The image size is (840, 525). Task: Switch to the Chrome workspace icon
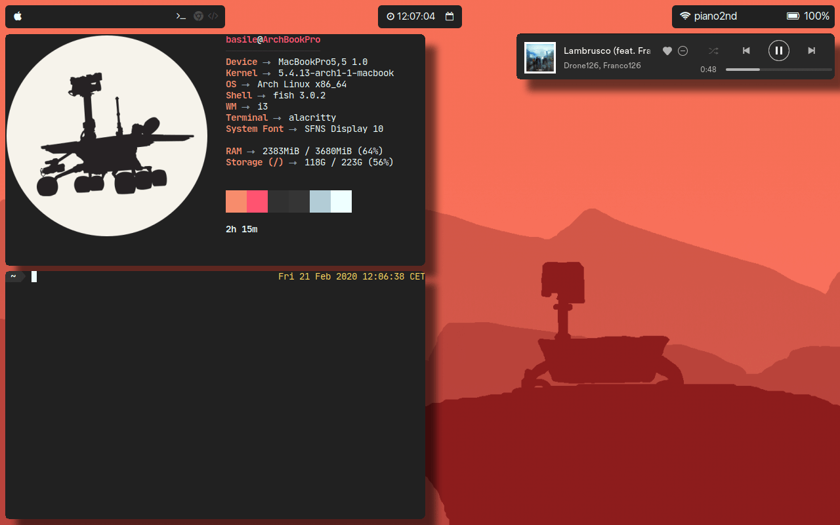[x=198, y=16]
